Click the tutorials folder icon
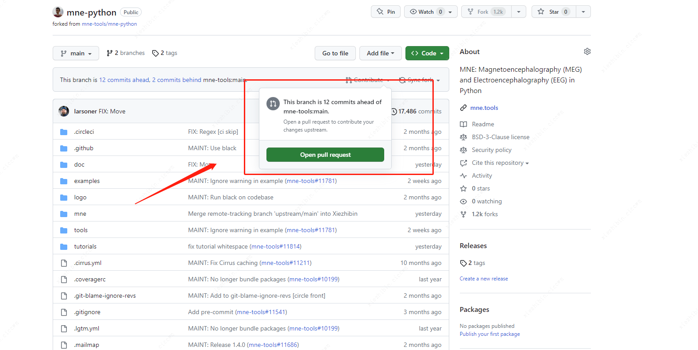 [x=64, y=247]
